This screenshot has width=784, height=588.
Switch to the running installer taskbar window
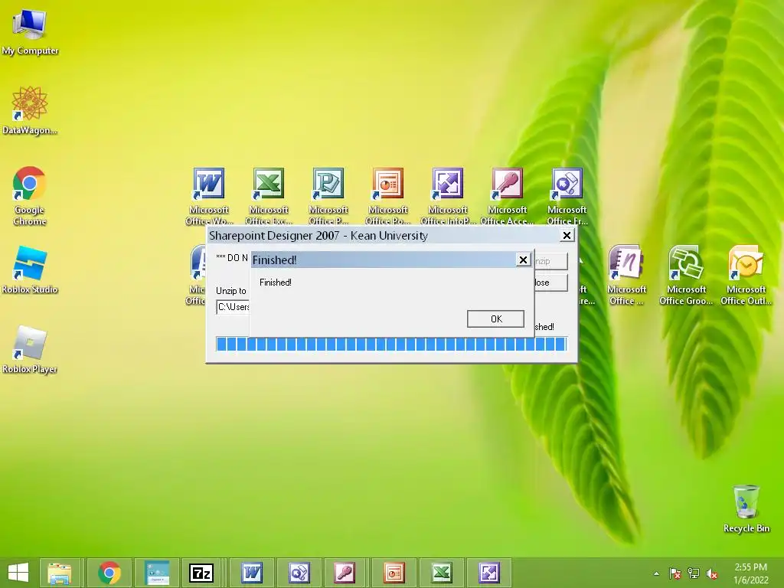pos(158,573)
